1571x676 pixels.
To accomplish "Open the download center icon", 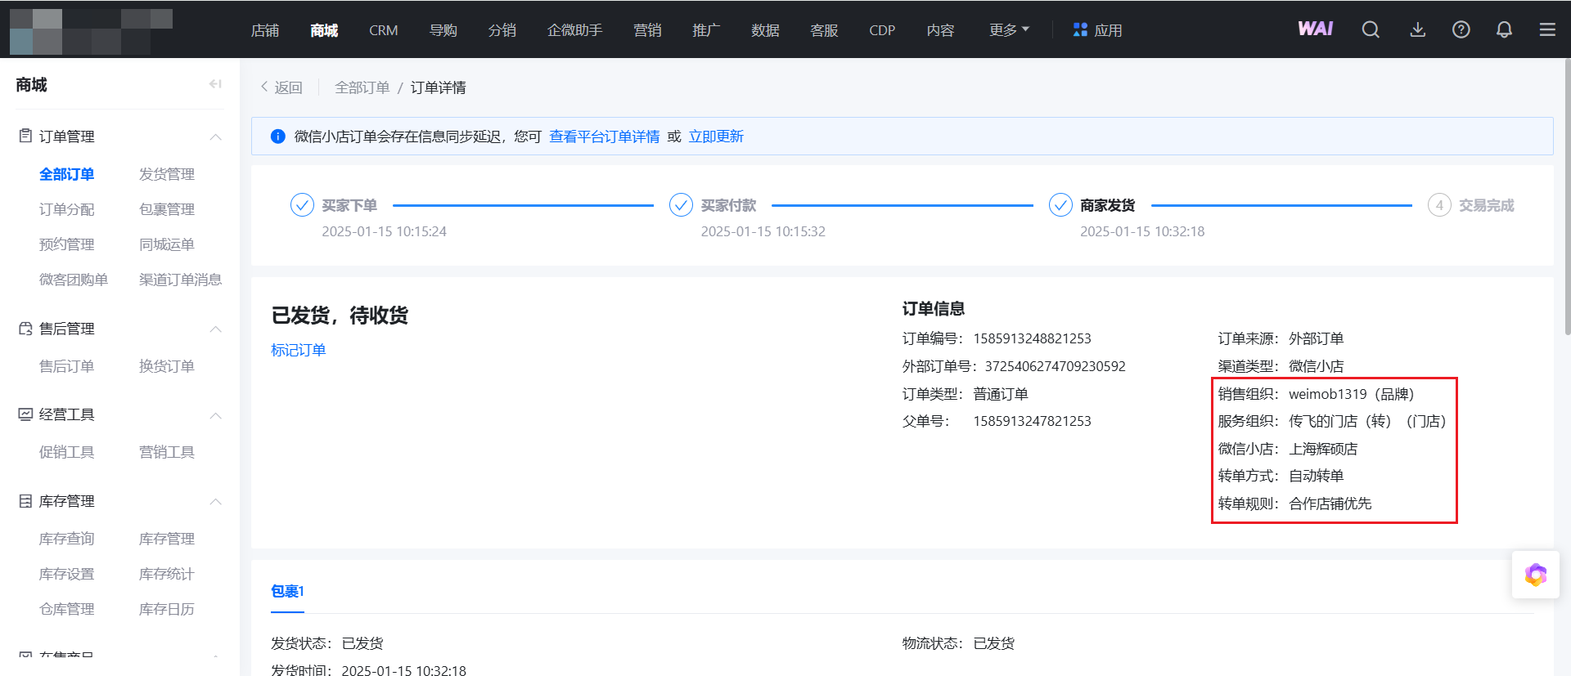I will click(x=1417, y=30).
